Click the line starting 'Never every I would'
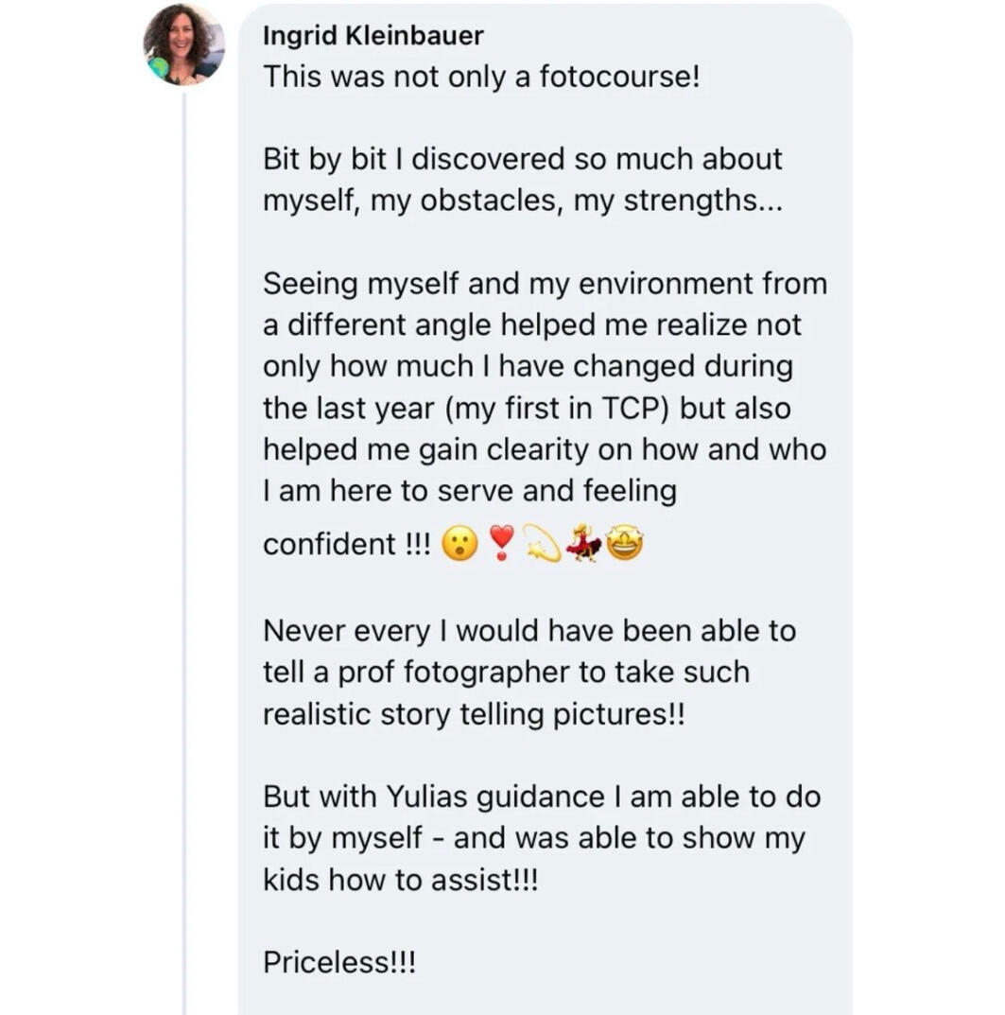The image size is (1005, 1015). pyautogui.click(x=529, y=631)
